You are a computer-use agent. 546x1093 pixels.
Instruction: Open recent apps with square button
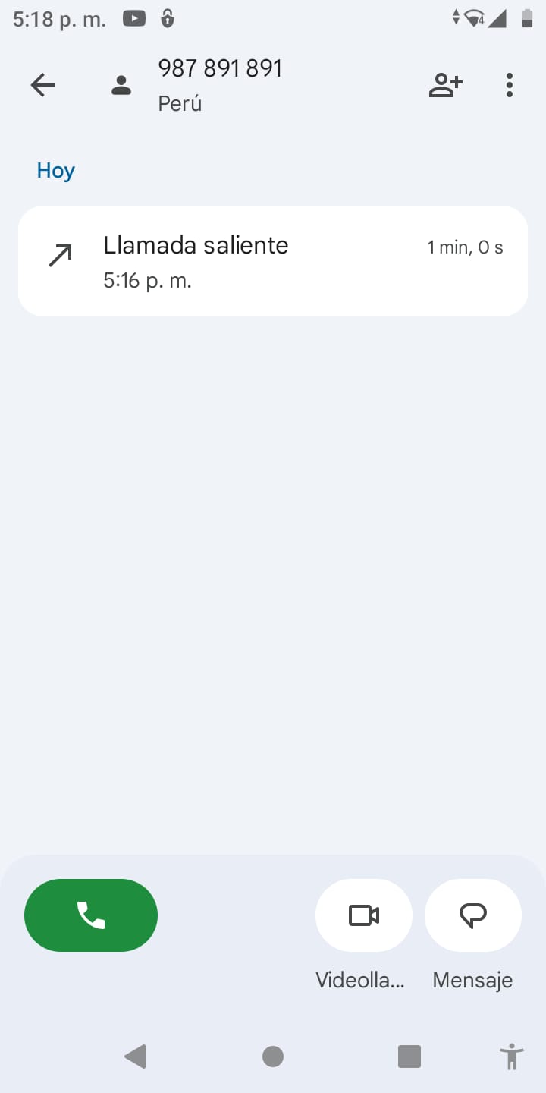(x=409, y=1057)
